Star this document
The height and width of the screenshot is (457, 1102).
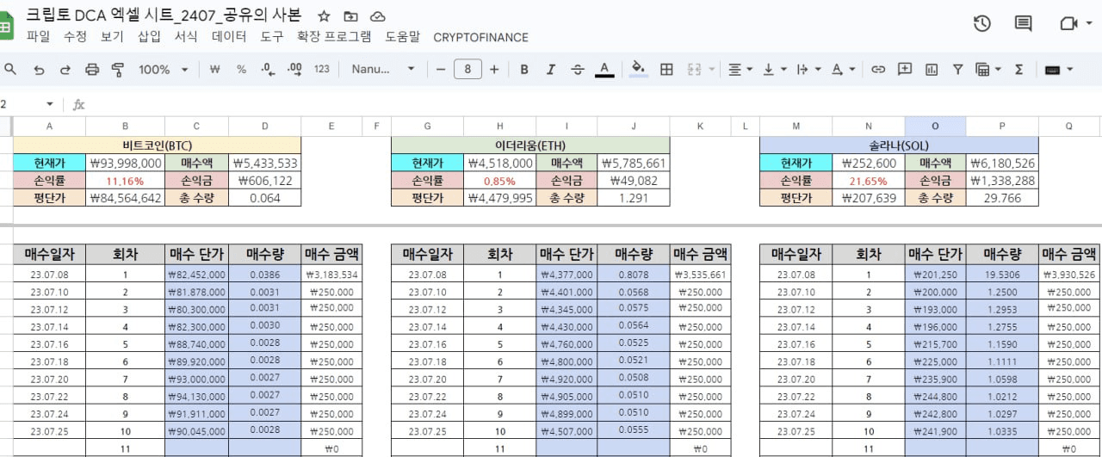[x=324, y=16]
